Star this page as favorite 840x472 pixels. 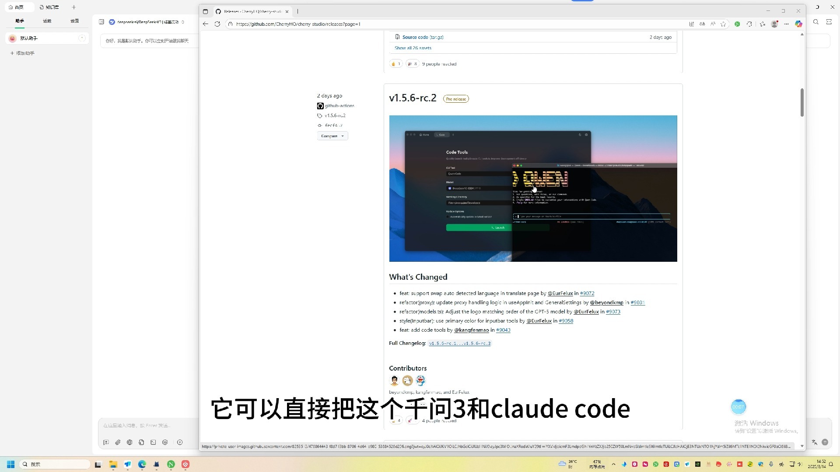(x=723, y=24)
